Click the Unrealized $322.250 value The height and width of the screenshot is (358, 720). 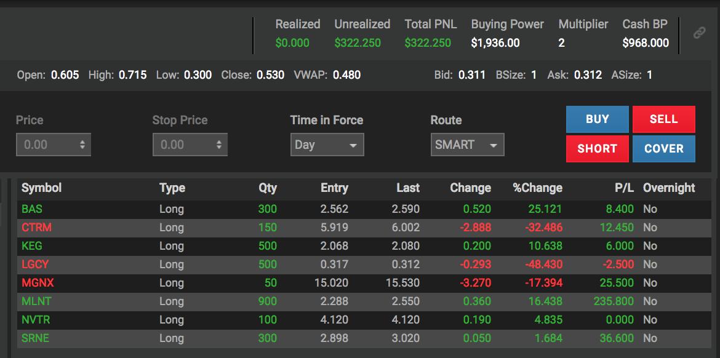pos(358,42)
